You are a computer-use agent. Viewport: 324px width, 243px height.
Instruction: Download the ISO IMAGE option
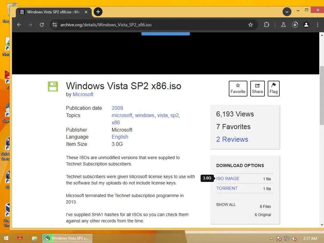click(228, 178)
